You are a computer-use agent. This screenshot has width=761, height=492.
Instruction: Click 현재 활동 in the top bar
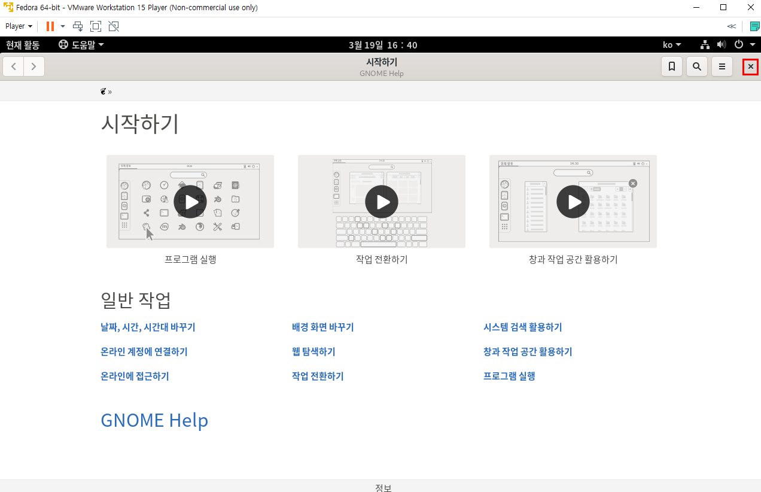coord(23,45)
